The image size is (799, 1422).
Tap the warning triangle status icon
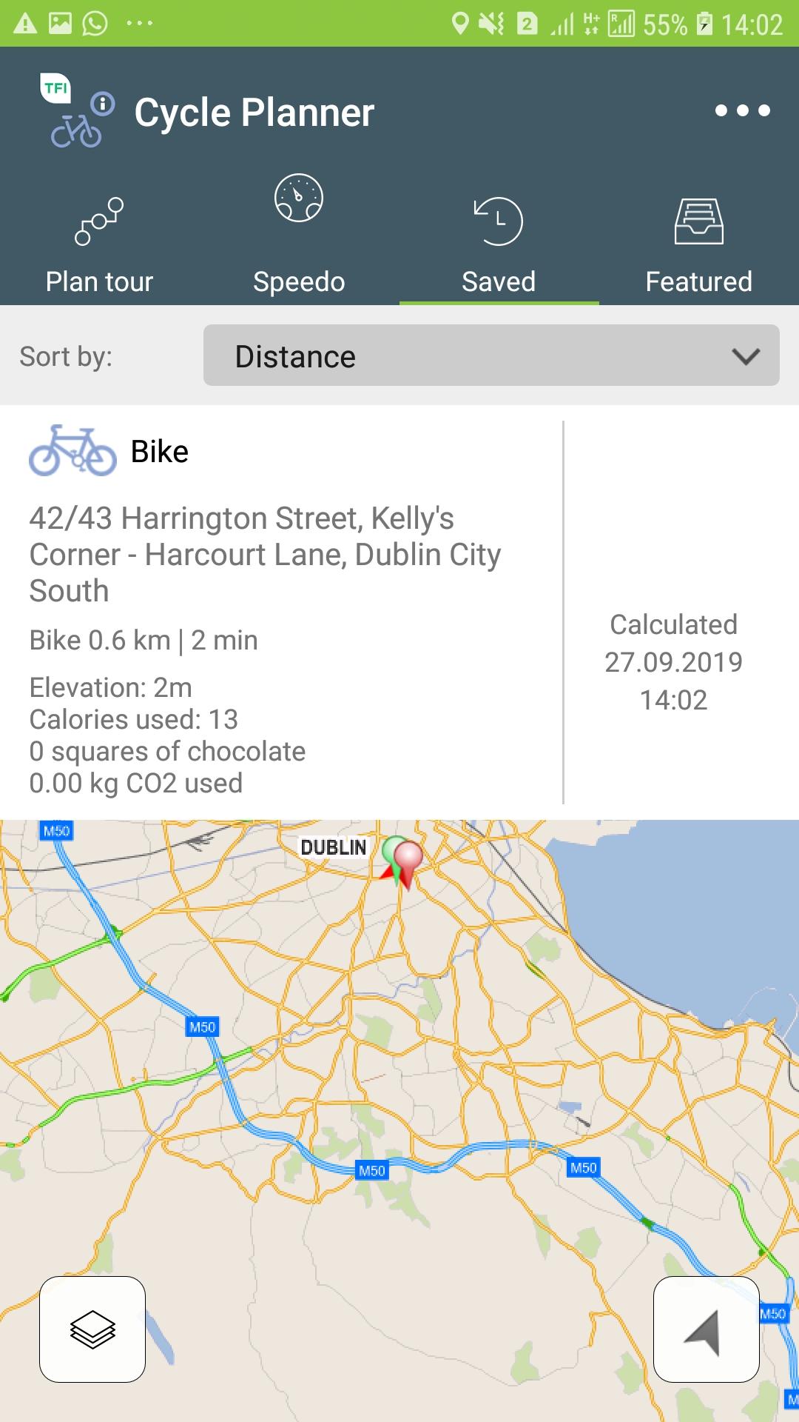coord(25,24)
